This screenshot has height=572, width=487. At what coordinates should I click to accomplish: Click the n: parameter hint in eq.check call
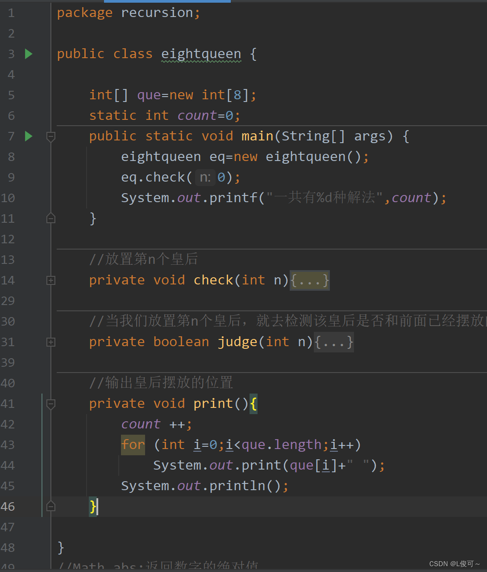coord(205,177)
